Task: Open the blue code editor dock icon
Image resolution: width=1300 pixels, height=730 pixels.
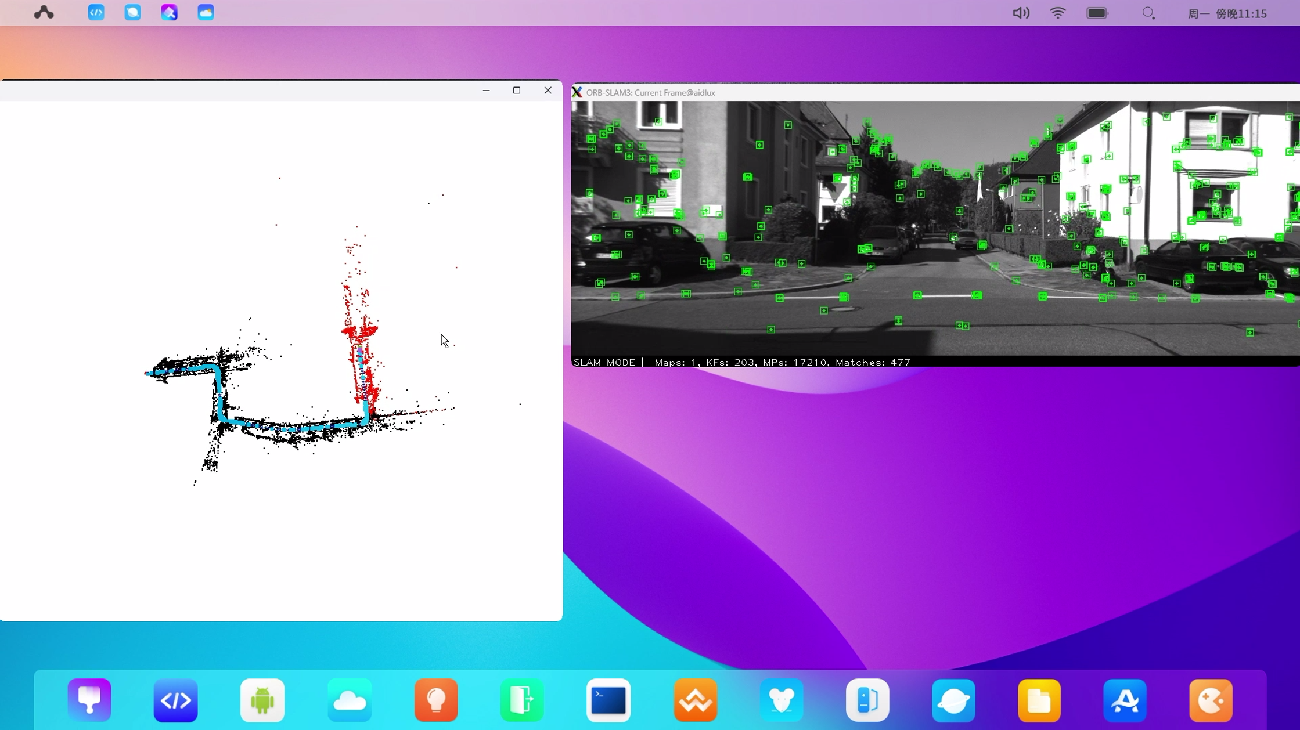Action: (176, 700)
